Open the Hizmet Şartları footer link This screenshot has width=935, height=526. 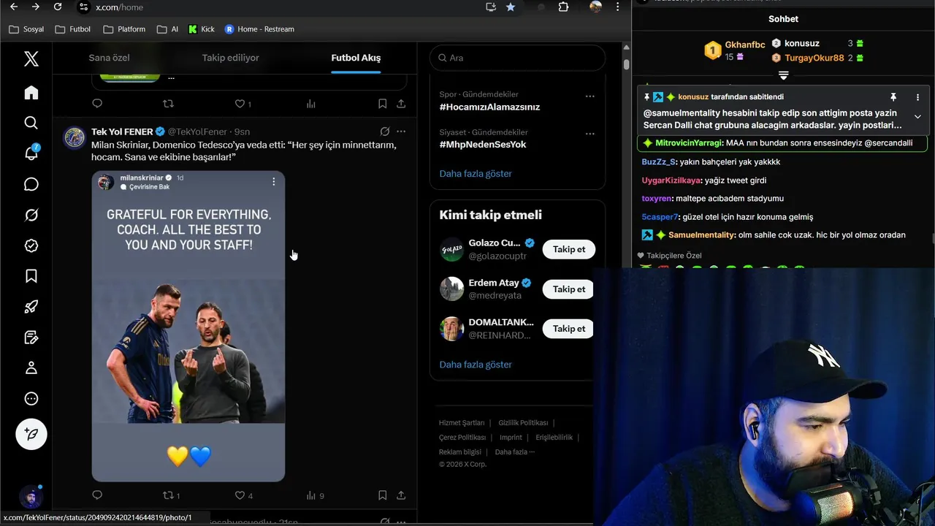[462, 423]
